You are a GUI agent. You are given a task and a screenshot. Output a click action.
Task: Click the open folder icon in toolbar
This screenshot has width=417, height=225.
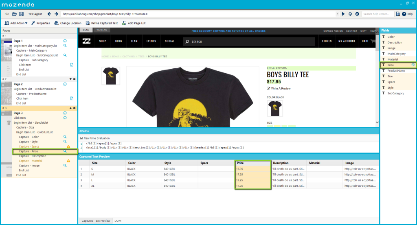point(14,14)
